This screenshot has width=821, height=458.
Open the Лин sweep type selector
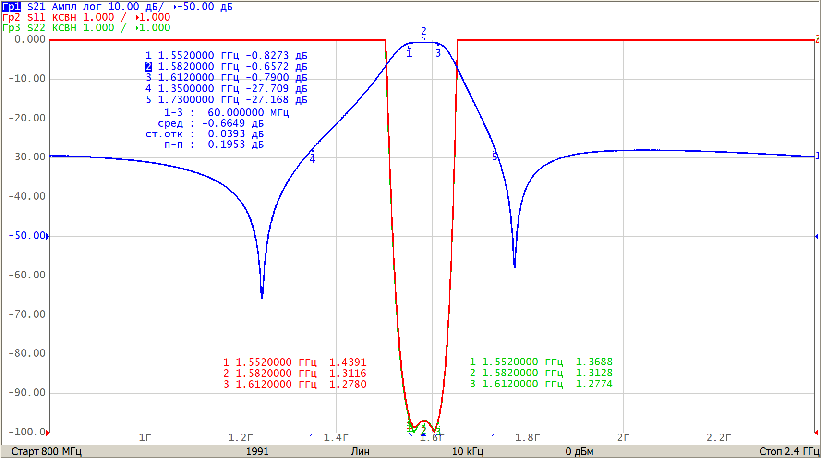360,451
